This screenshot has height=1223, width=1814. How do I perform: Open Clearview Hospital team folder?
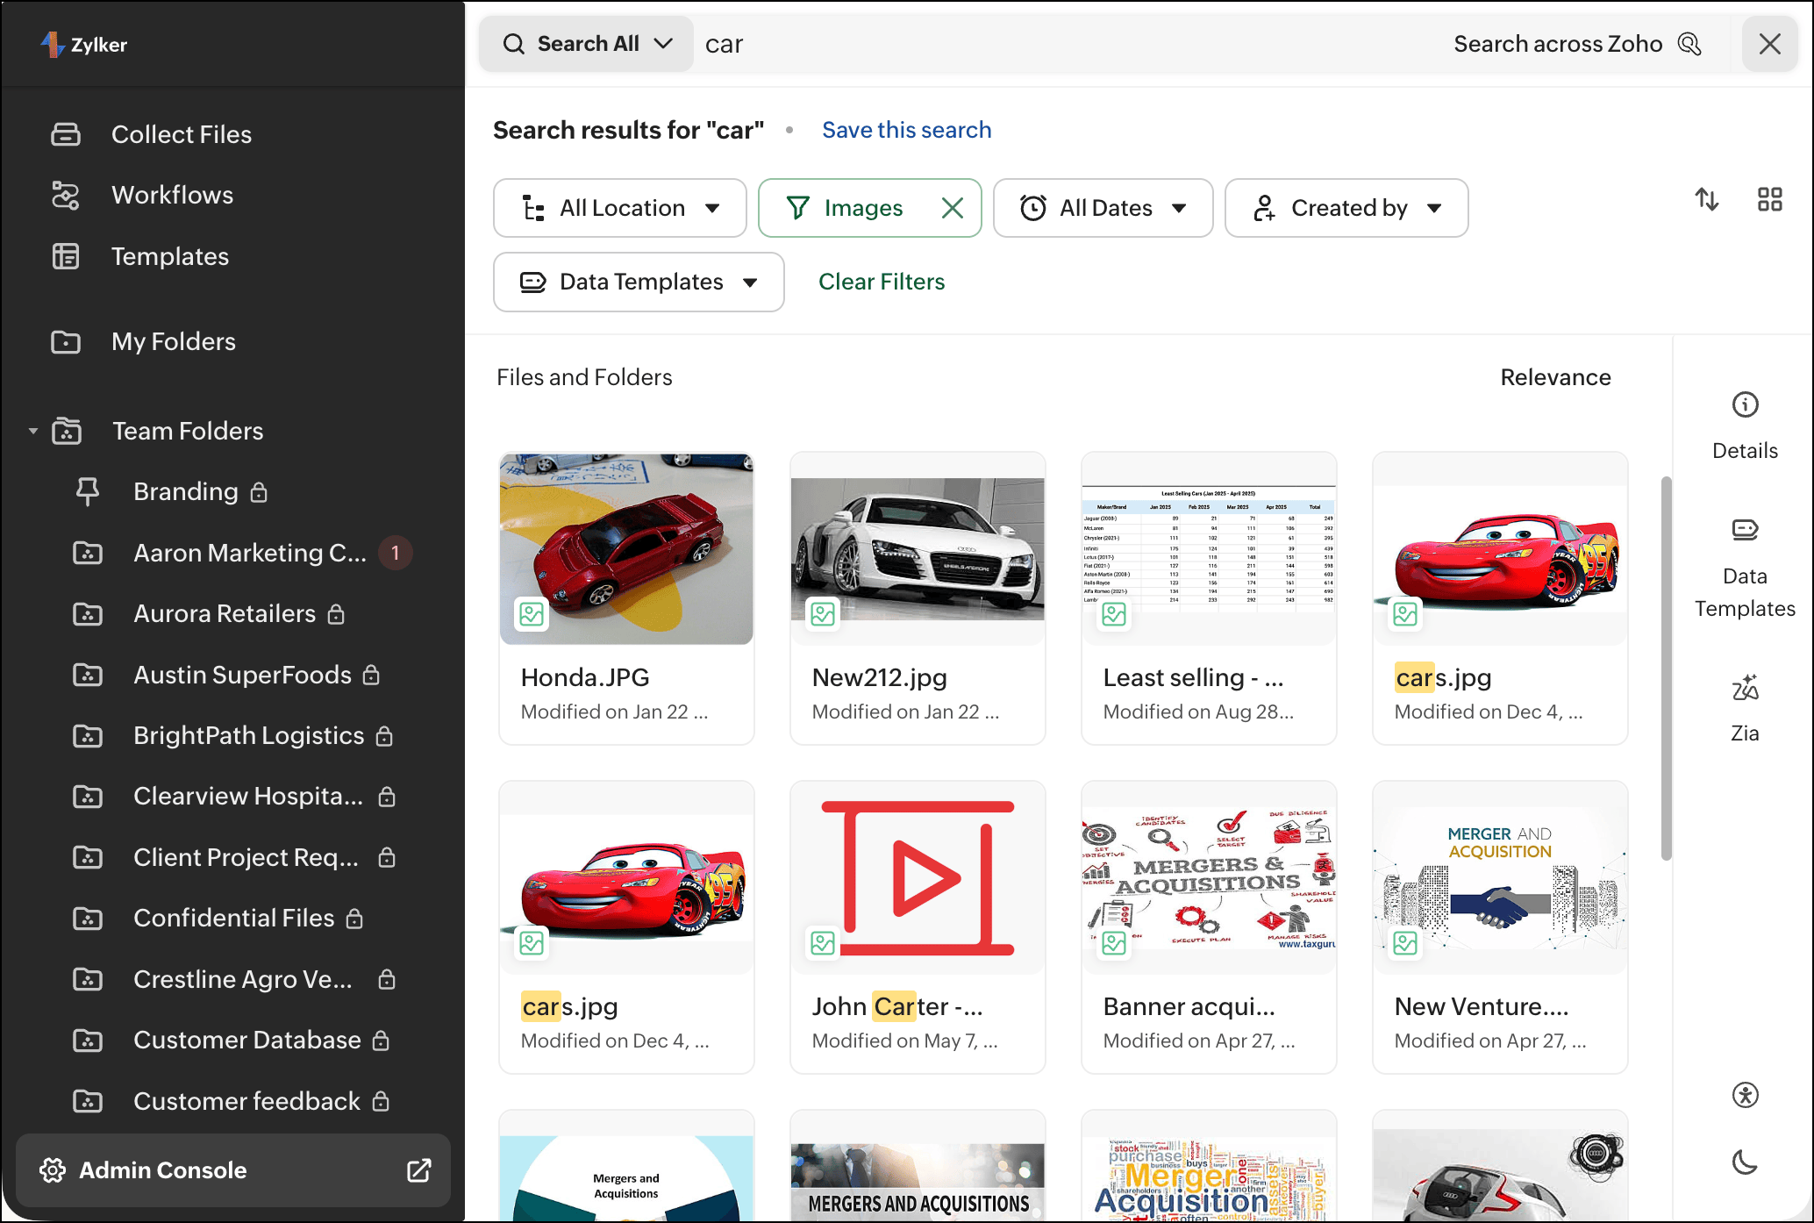coord(248,796)
